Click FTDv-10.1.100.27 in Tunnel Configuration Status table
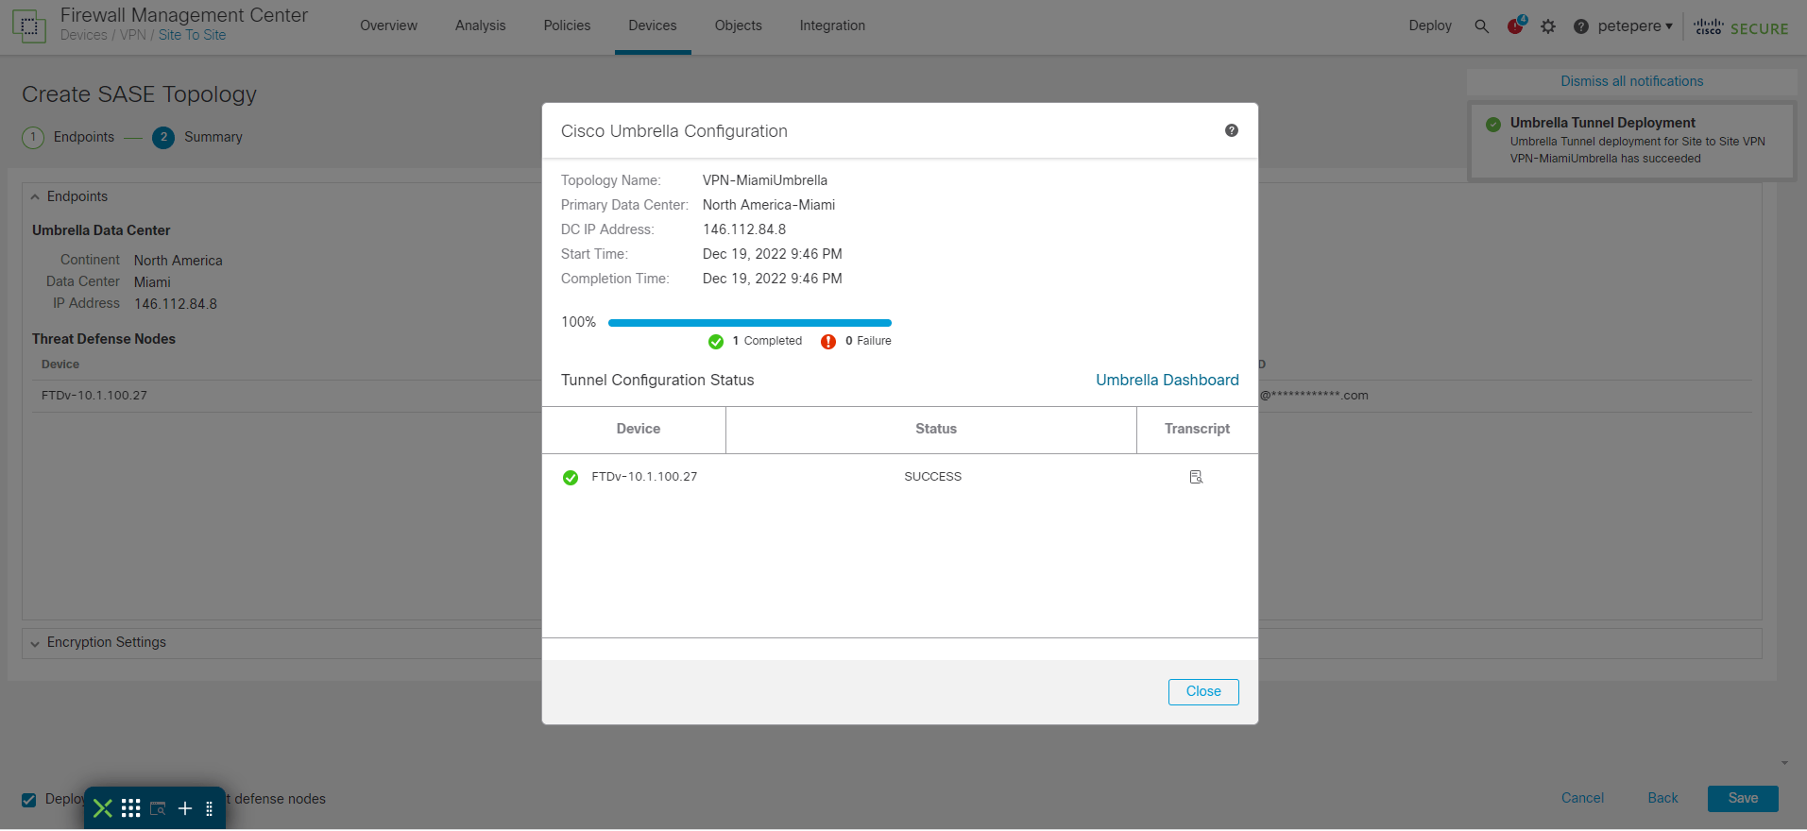 644,477
